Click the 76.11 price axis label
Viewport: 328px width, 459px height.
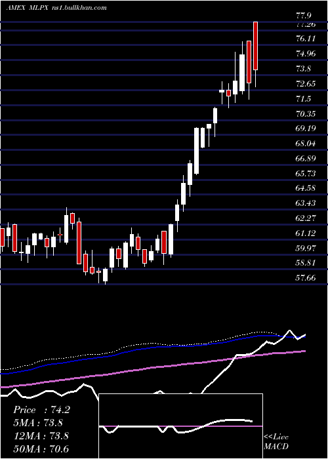pos(306,38)
